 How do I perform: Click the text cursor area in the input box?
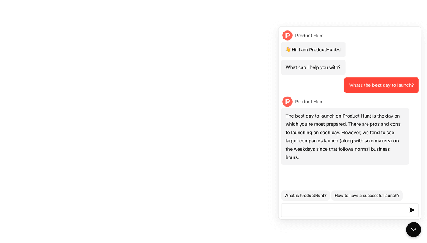pyautogui.click(x=286, y=210)
